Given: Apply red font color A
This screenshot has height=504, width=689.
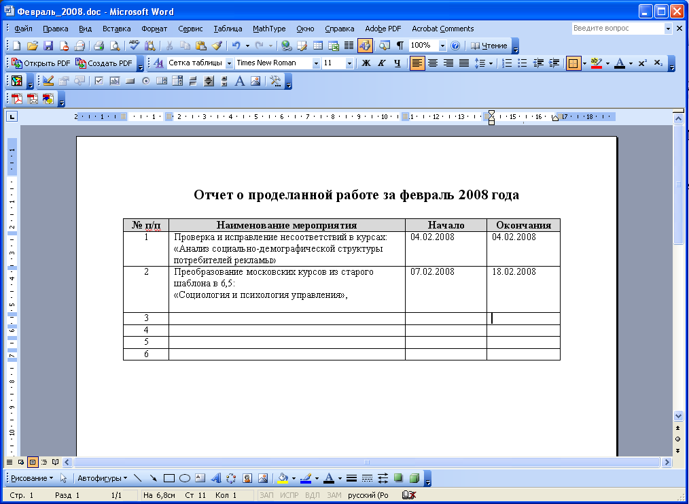Looking at the screenshot, I should point(620,63).
